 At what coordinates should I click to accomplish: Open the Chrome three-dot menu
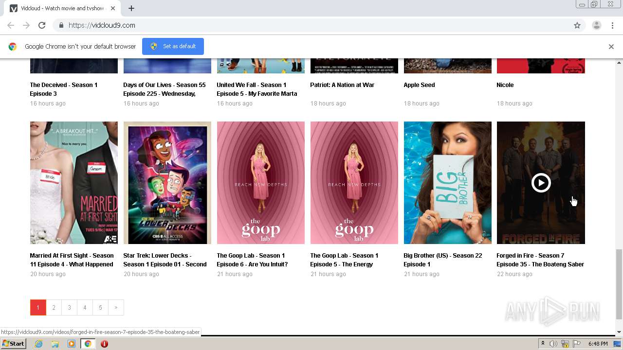613,25
